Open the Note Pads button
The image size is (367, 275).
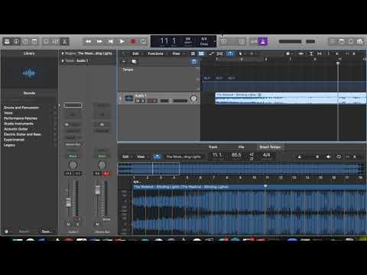click(342, 41)
